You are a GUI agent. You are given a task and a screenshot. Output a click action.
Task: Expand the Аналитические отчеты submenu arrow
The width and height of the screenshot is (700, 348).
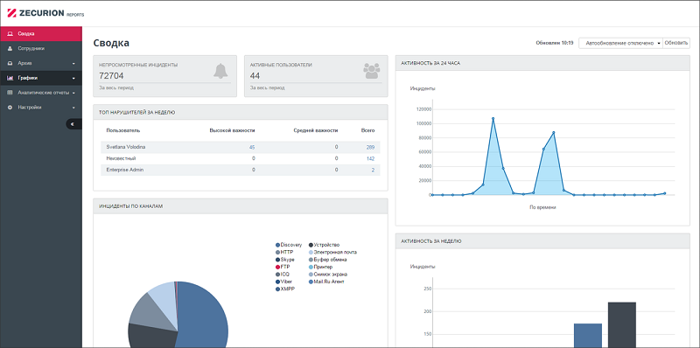click(x=73, y=94)
